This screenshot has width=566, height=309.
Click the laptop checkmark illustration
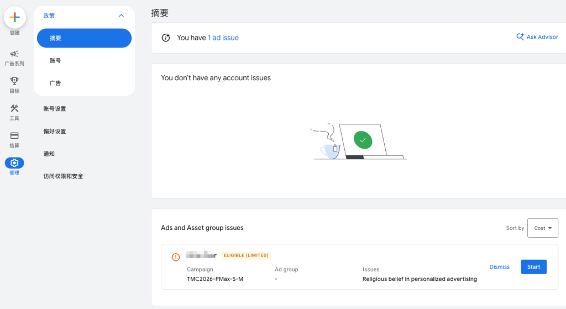click(x=358, y=141)
